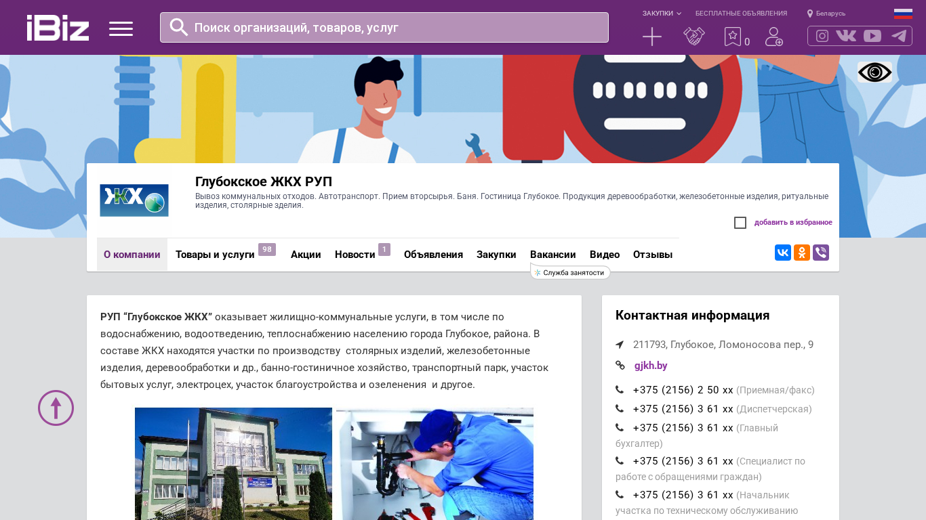The width and height of the screenshot is (926, 520).
Task: Click the plus add icon in header
Action: click(652, 37)
